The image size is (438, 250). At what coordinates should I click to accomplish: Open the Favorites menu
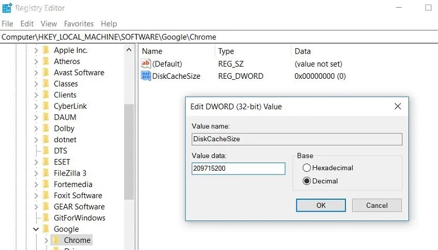tap(79, 24)
